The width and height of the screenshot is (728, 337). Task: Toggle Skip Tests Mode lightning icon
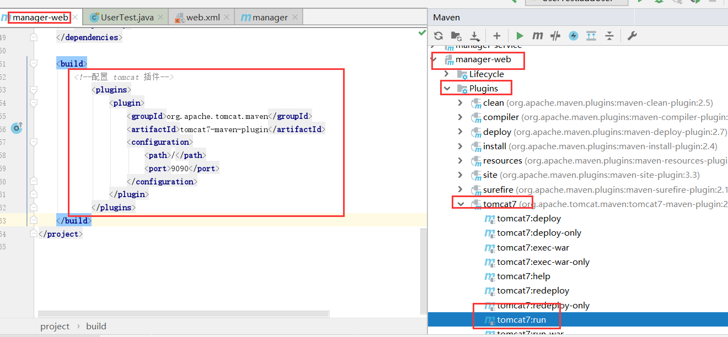point(574,36)
